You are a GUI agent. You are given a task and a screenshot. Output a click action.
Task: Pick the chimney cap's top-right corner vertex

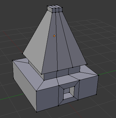point(62,7)
